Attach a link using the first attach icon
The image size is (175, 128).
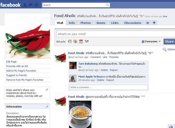point(70,41)
